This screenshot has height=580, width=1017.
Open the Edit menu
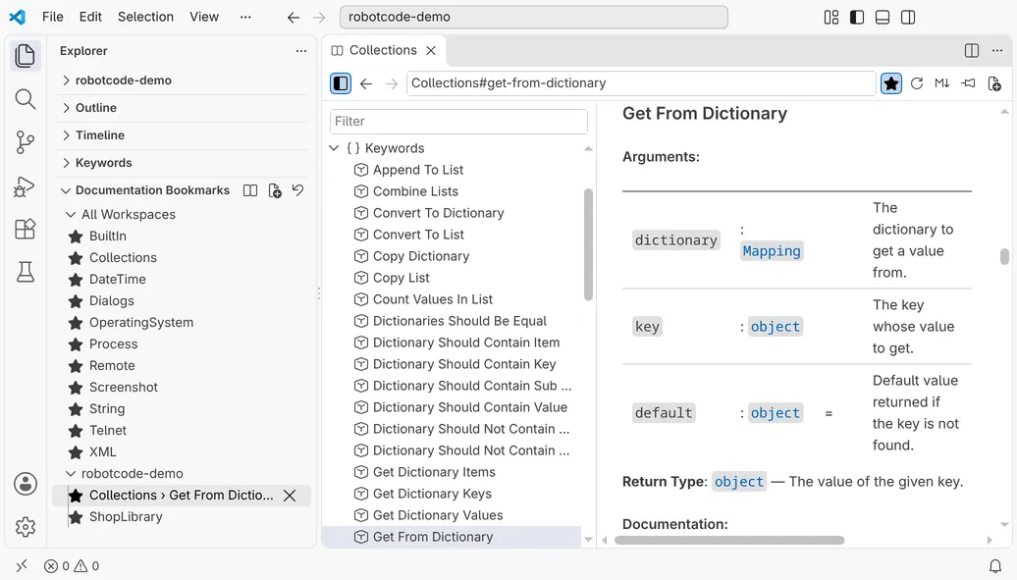point(90,17)
